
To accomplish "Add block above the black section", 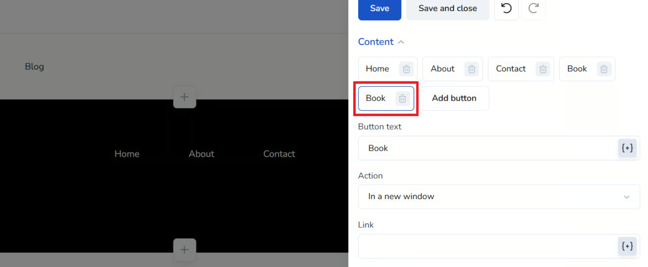I will click(x=184, y=97).
